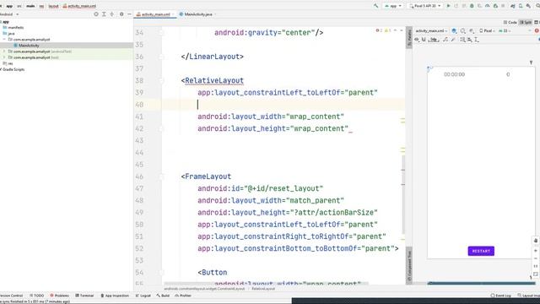Click the red error indicator in design panel
Screen dimensions: 540x304
click(x=537, y=30)
